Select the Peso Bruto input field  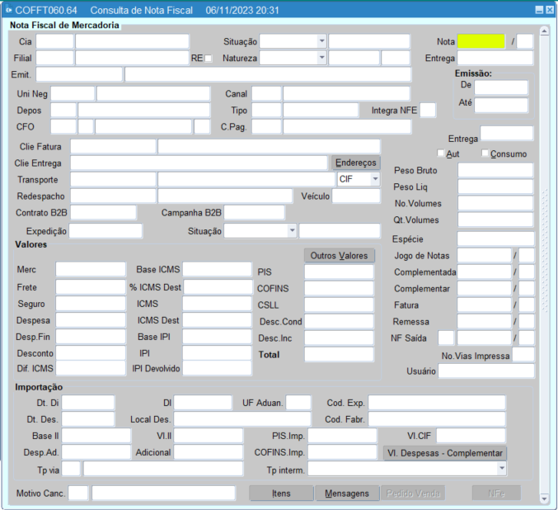coord(495,170)
